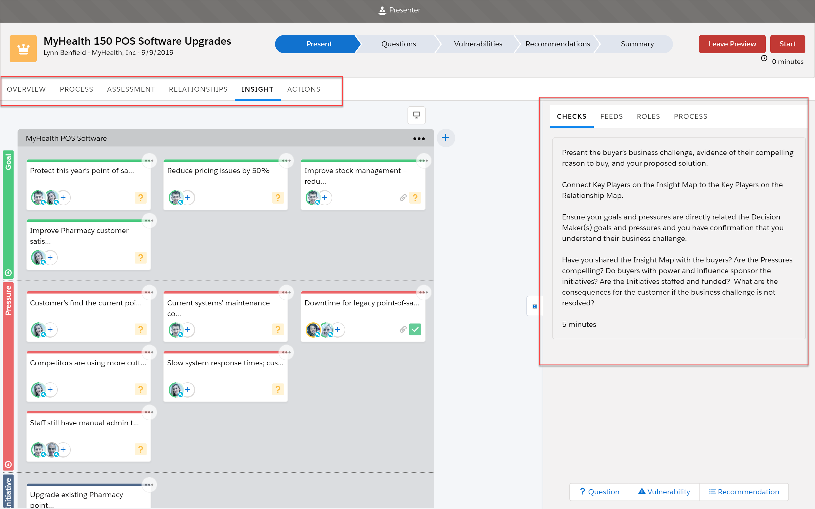Switch to the ASSESSMENT tab
This screenshot has width=815, height=509.
[131, 89]
